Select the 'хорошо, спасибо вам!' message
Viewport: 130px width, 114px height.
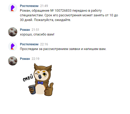click(37, 34)
